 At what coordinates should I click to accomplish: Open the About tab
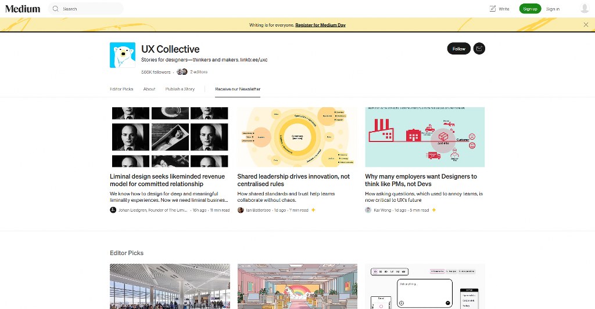pos(149,89)
